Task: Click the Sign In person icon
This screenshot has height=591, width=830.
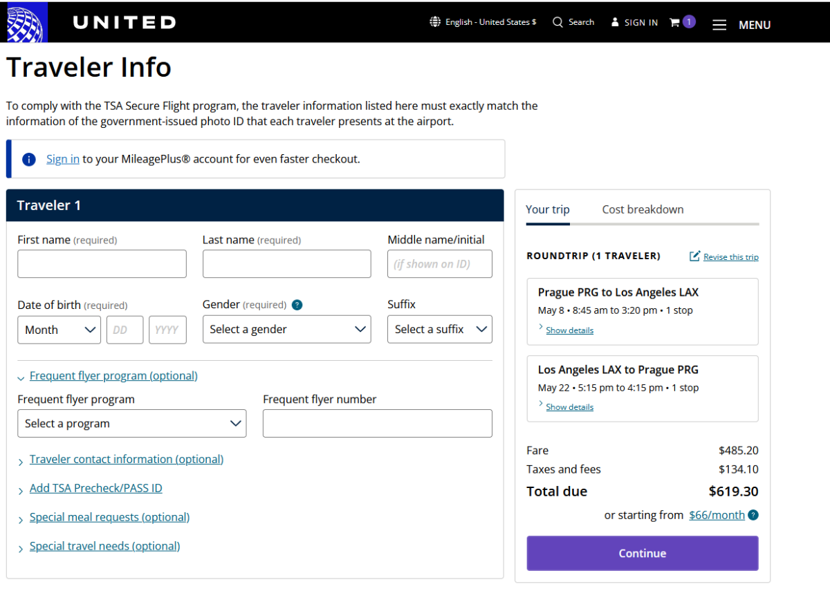Action: coord(615,22)
